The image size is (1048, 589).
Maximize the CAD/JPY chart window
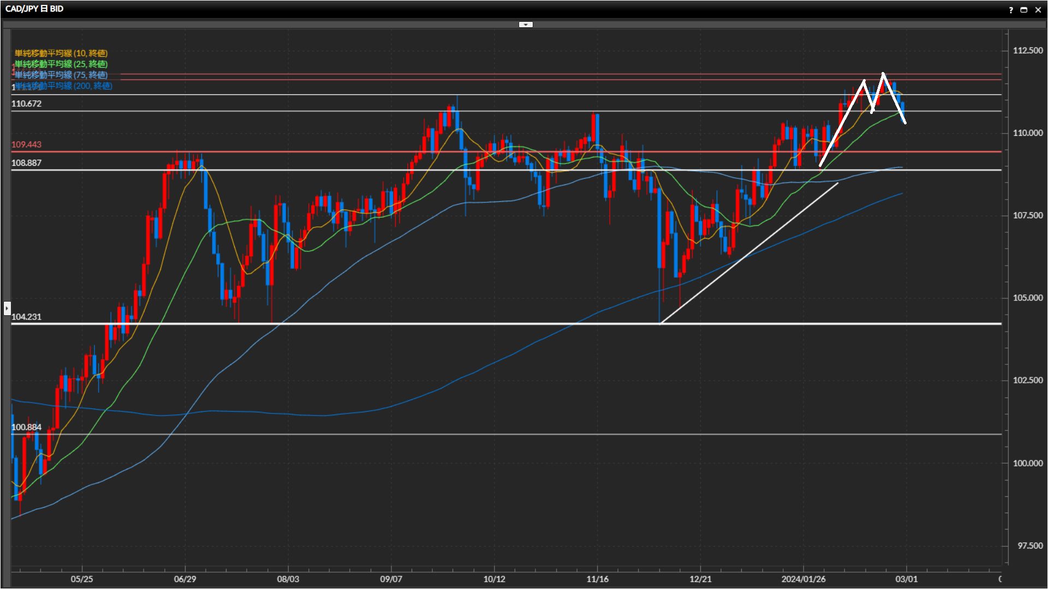[1024, 10]
